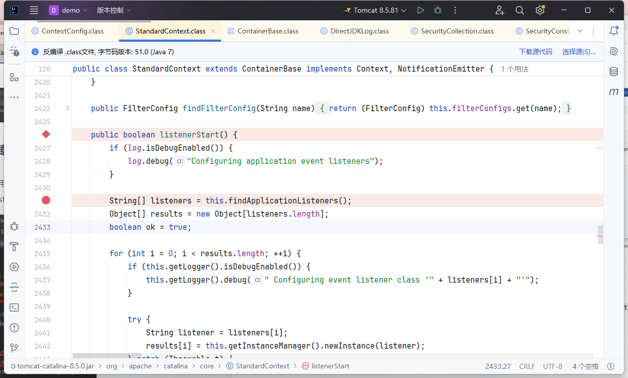
Task: Remove the breakpoint at findApplicationListeners line
Action: [x=46, y=200]
